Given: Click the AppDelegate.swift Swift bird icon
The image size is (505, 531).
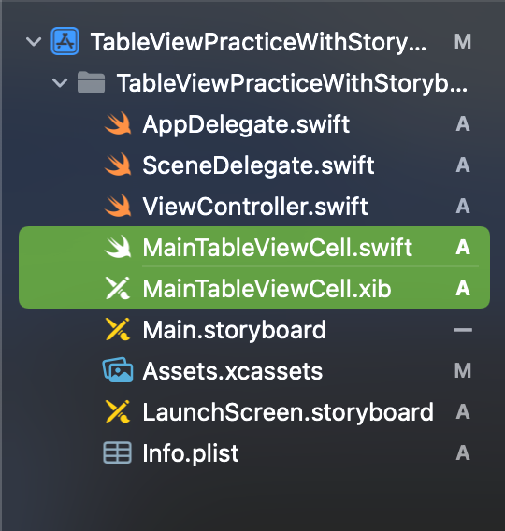Looking at the screenshot, I should pos(118,123).
